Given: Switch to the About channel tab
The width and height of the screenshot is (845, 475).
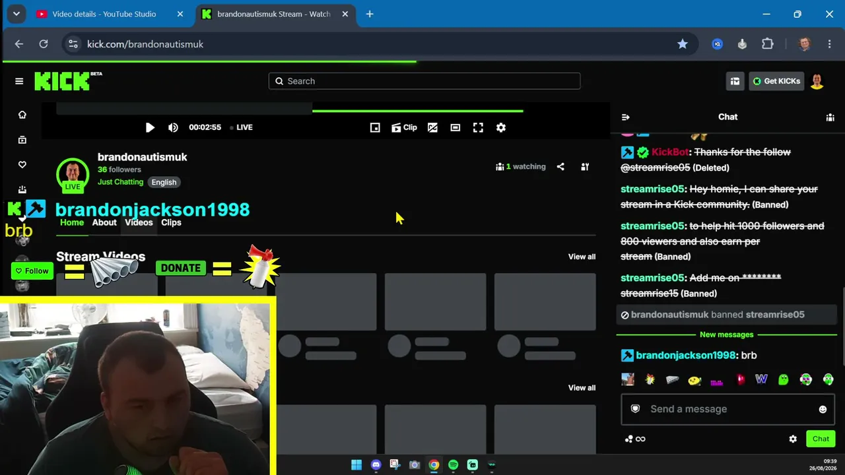Looking at the screenshot, I should point(104,222).
